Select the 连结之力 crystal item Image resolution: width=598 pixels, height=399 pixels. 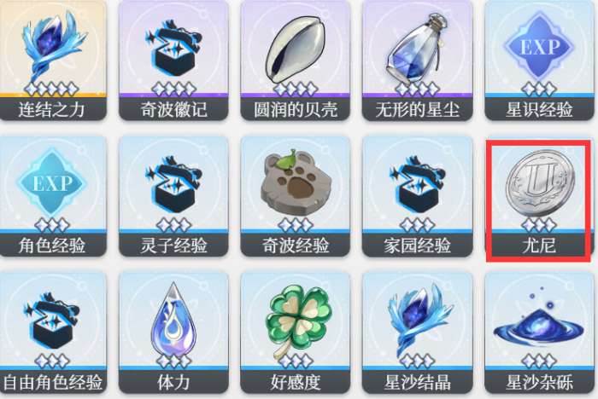coord(51,48)
